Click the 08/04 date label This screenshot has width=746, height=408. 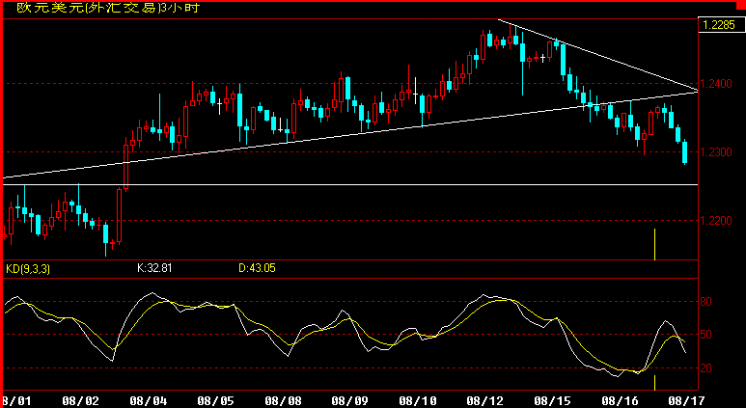[149, 401]
